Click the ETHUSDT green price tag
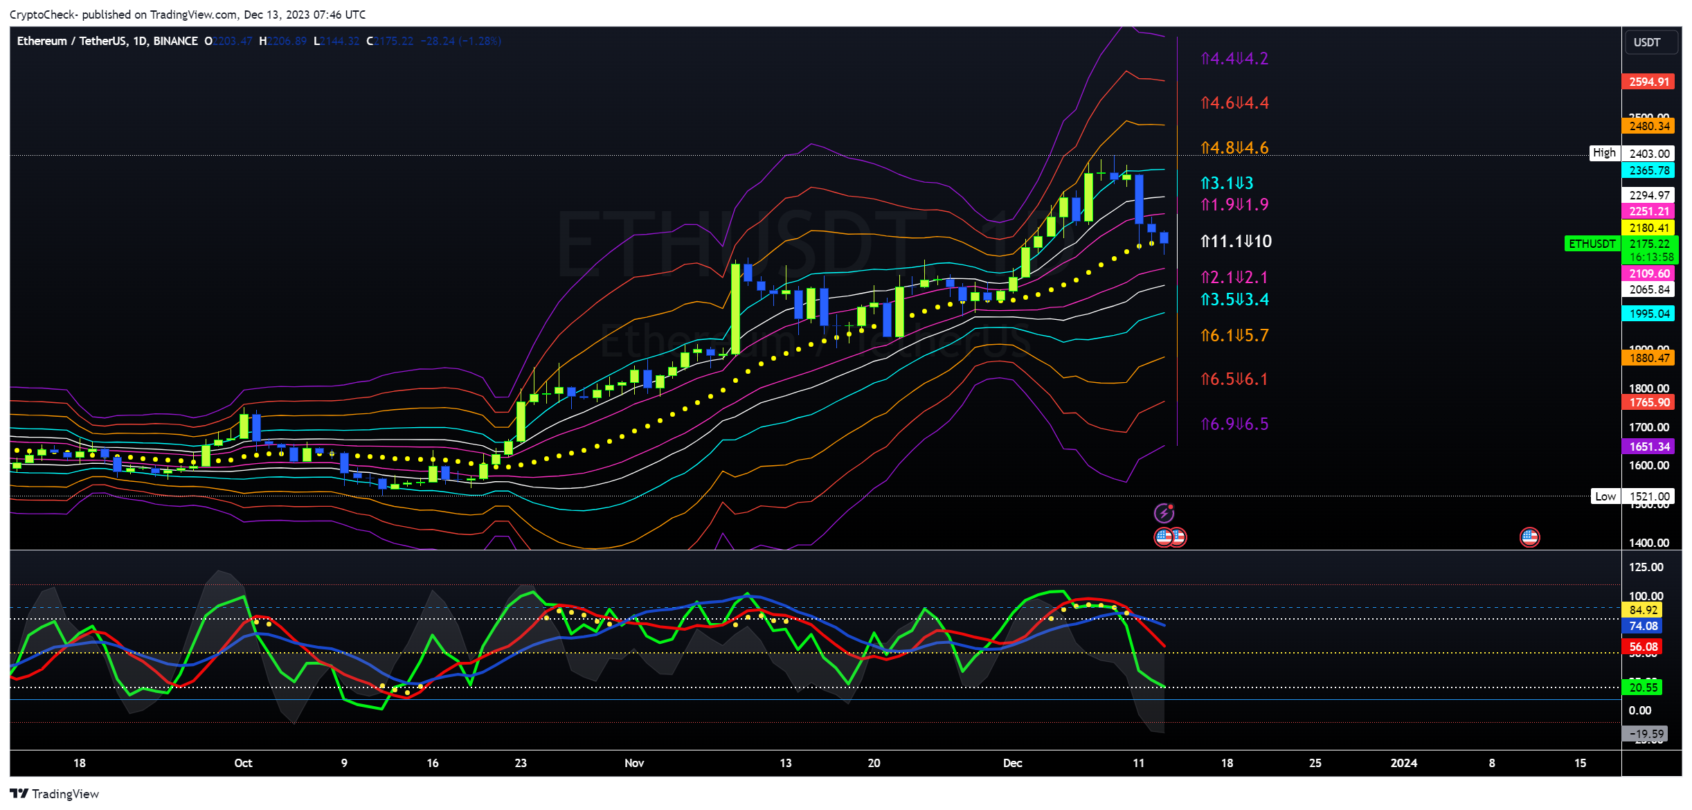The image size is (1692, 810). pyautogui.click(x=1592, y=244)
